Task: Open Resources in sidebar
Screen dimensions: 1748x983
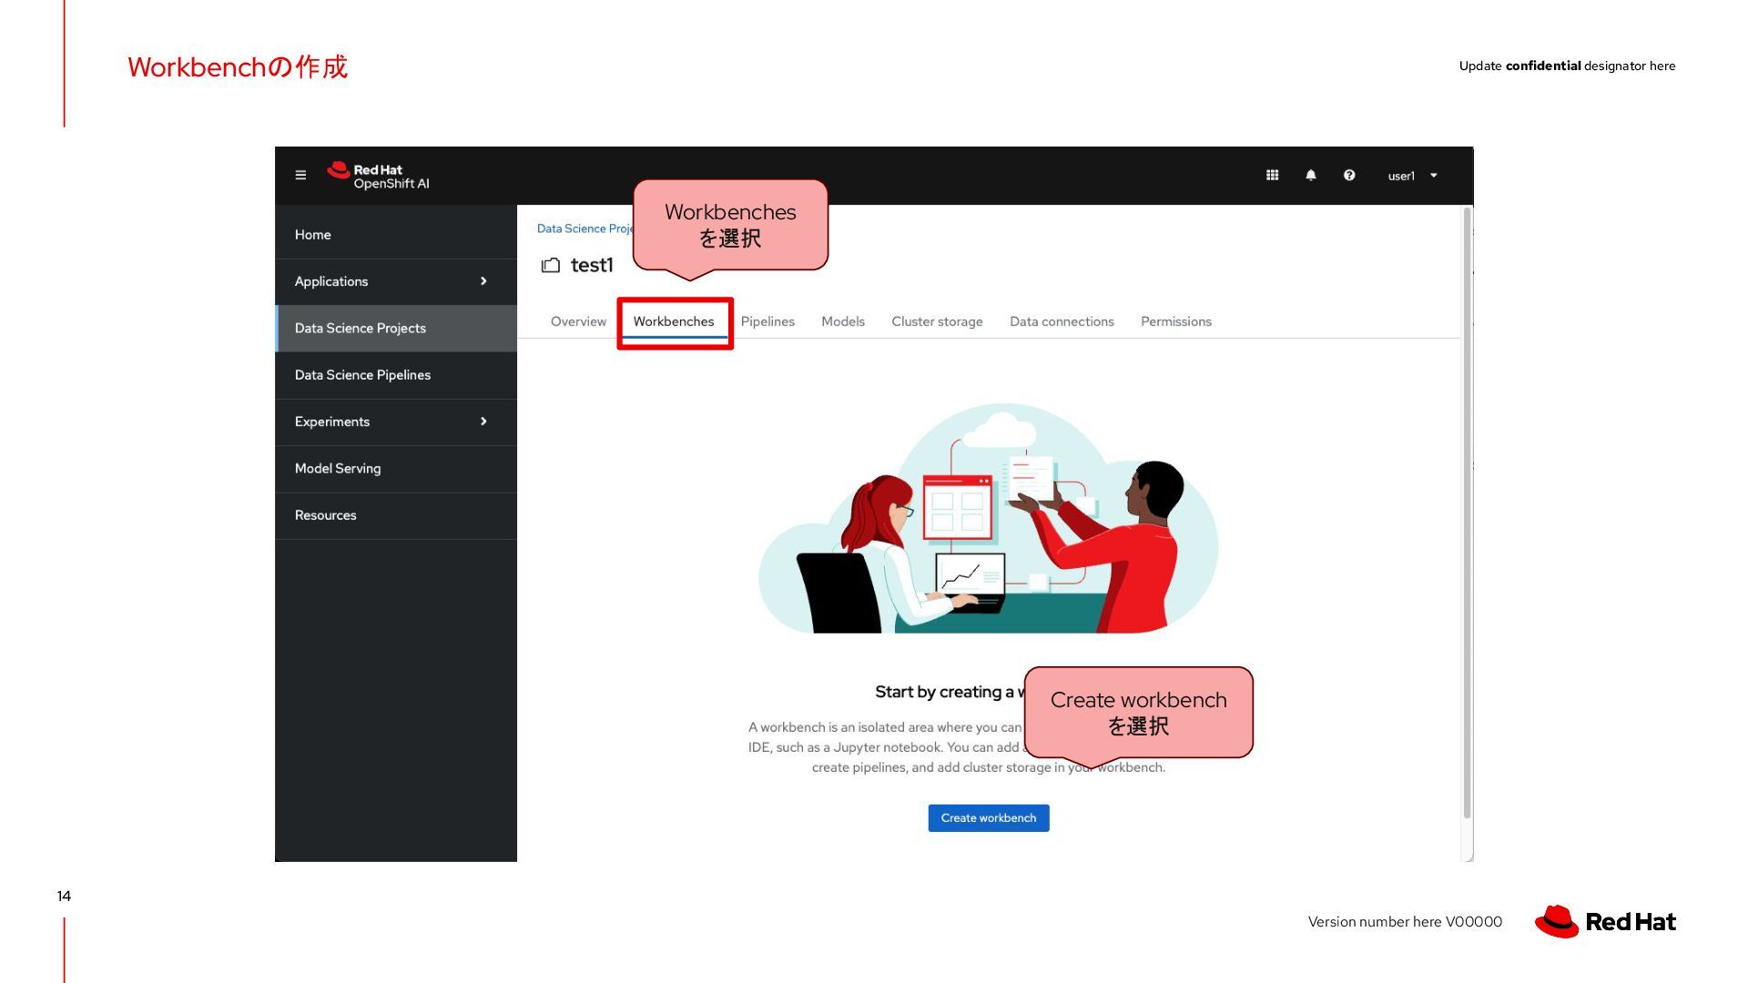Action: tap(396, 515)
